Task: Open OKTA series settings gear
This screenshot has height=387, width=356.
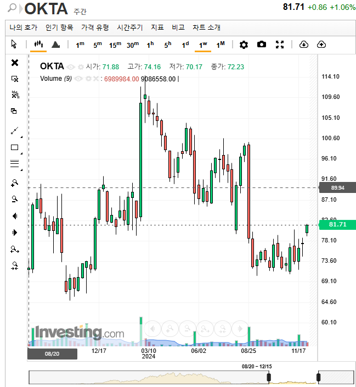Action: pos(81,67)
